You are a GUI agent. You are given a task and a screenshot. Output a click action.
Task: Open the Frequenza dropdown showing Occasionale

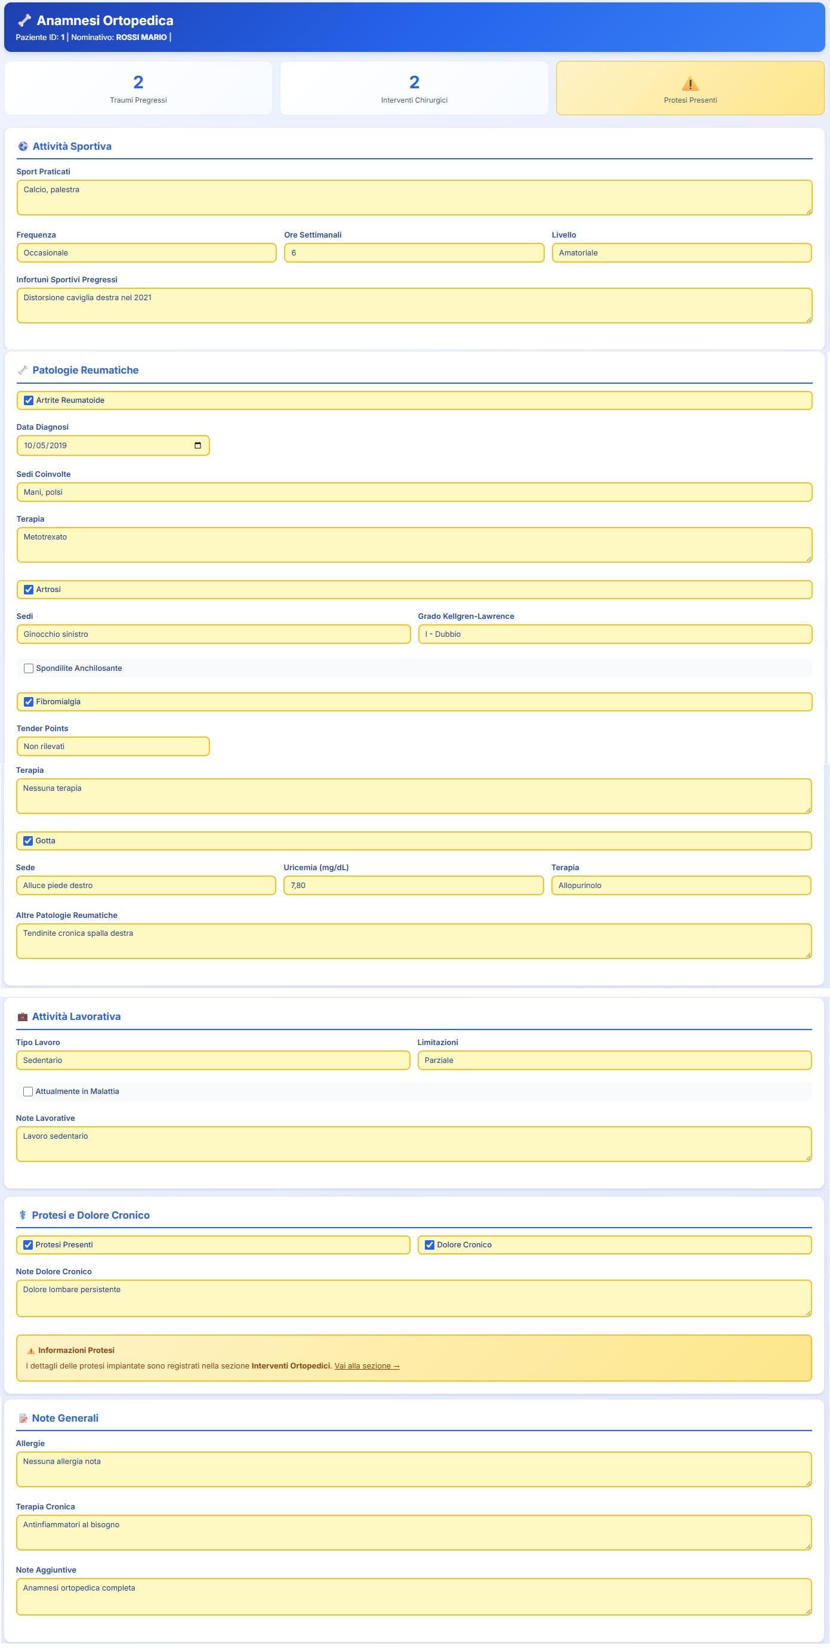click(x=147, y=253)
